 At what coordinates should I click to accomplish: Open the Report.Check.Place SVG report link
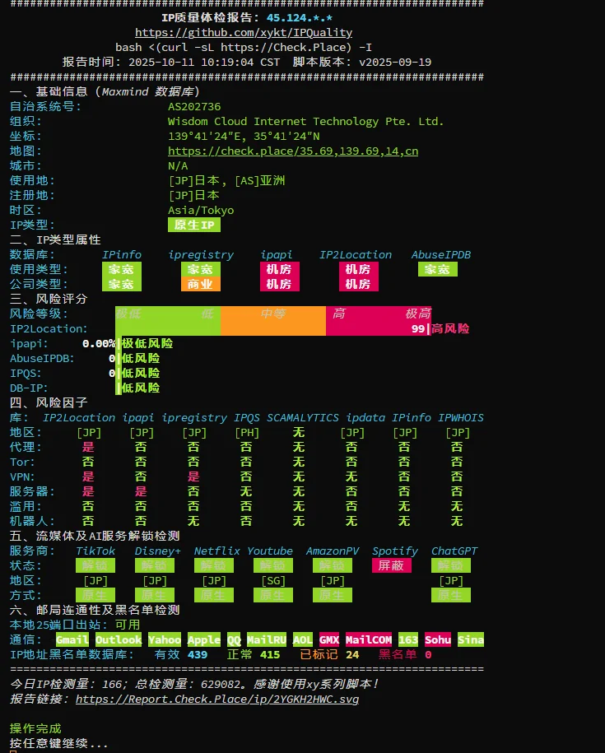pos(216,700)
